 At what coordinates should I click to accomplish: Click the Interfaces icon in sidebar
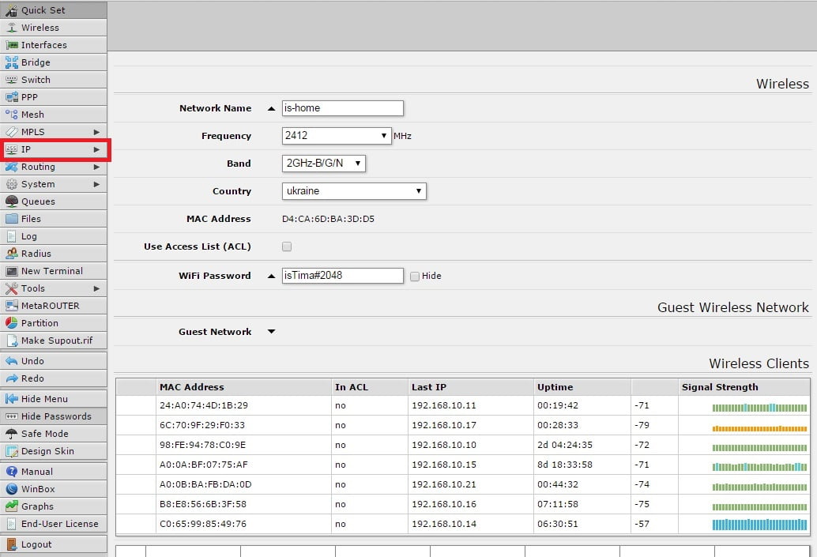pos(12,45)
